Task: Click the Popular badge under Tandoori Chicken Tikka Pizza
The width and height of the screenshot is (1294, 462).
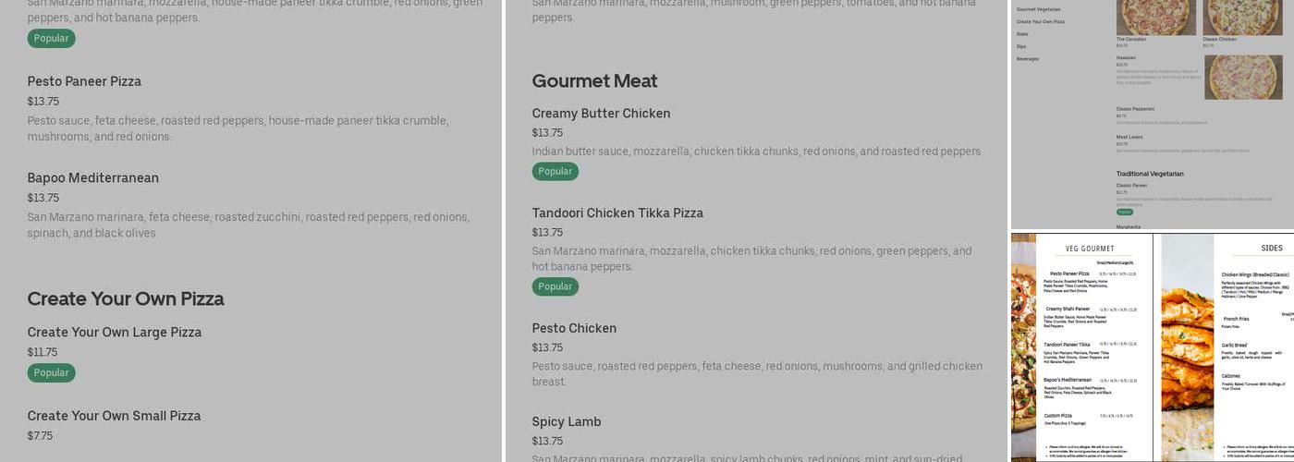Action: click(555, 286)
